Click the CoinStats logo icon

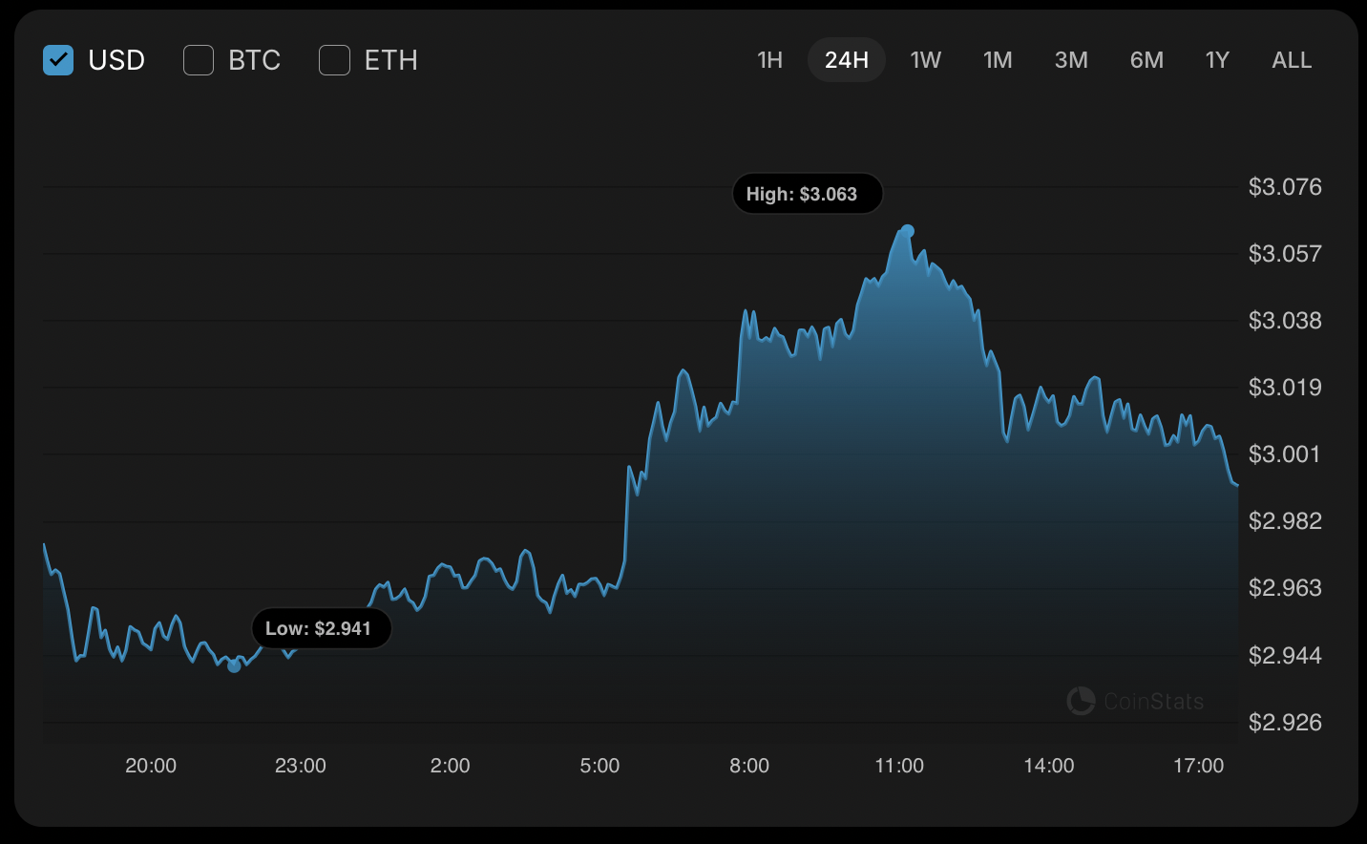(1081, 701)
